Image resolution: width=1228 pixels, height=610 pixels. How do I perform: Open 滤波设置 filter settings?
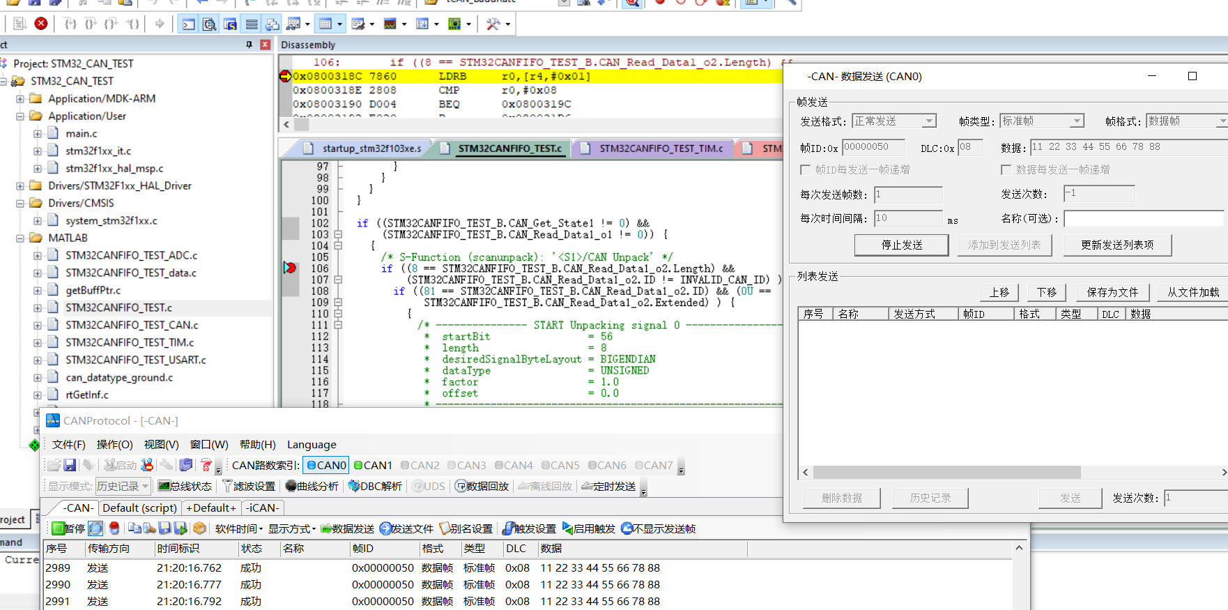pyautogui.click(x=249, y=486)
